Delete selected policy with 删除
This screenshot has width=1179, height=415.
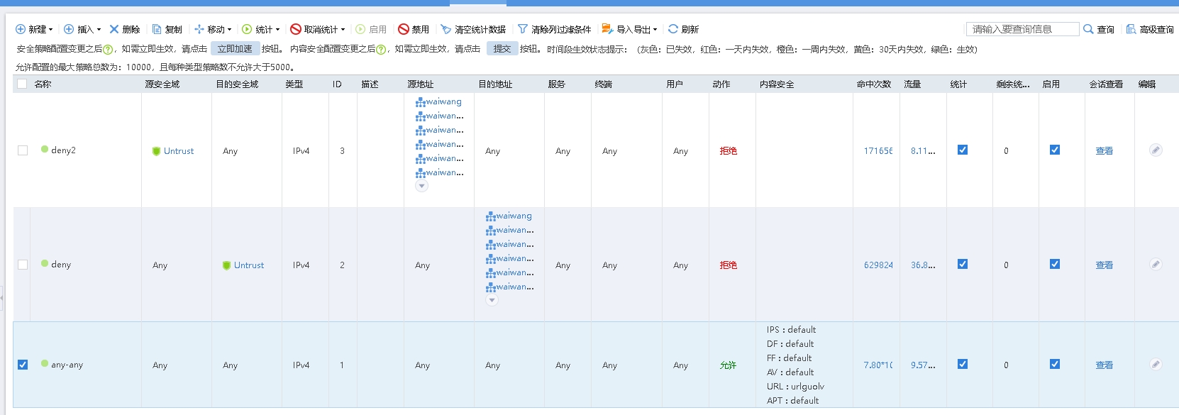pyautogui.click(x=125, y=29)
